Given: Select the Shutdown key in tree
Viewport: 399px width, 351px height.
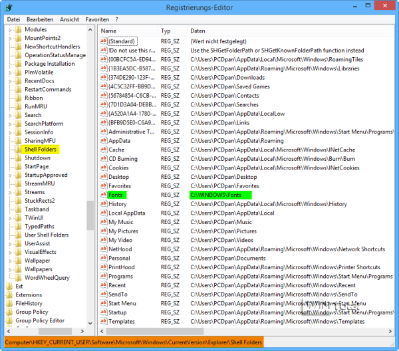Looking at the screenshot, I should 37,158.
